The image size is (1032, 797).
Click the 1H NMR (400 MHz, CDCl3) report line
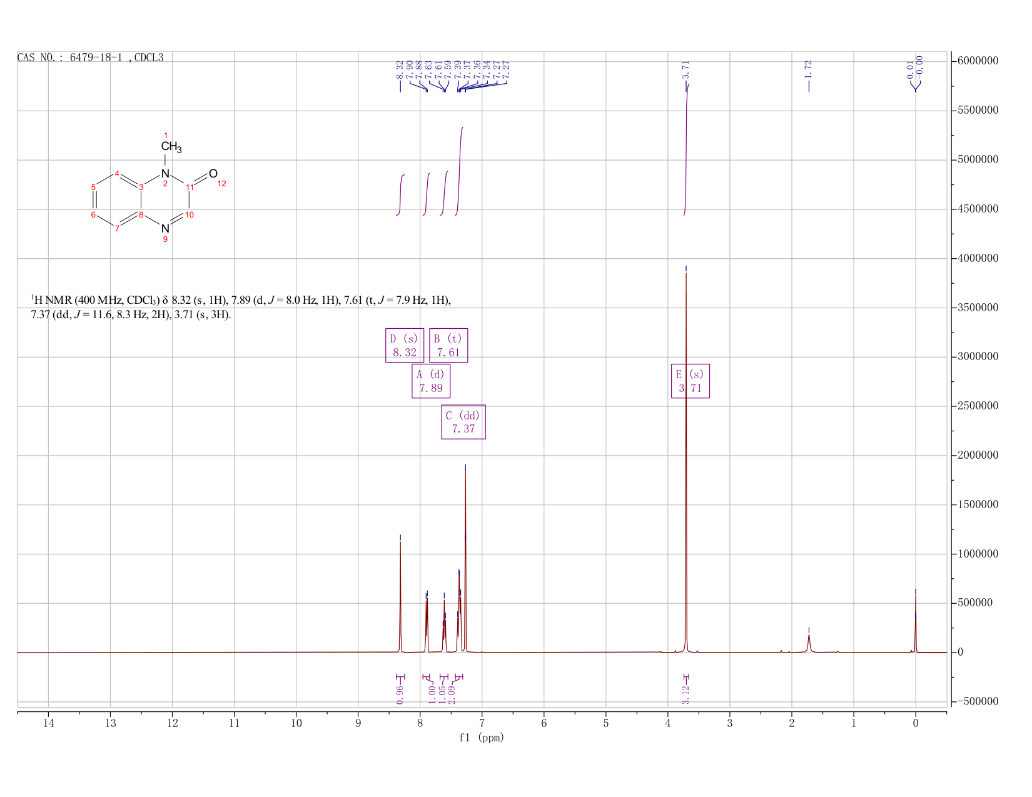pos(241,300)
